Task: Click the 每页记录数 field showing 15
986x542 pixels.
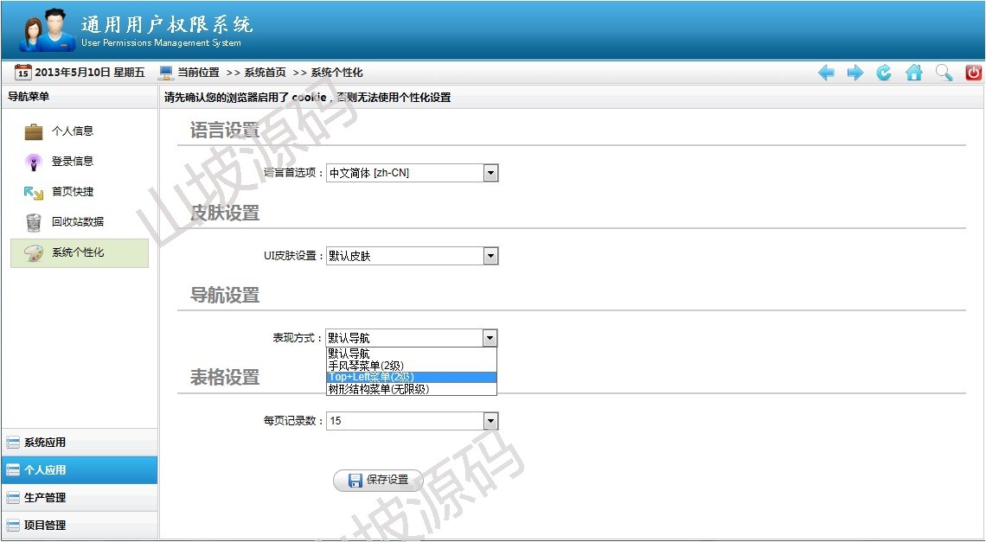Action: [x=412, y=421]
